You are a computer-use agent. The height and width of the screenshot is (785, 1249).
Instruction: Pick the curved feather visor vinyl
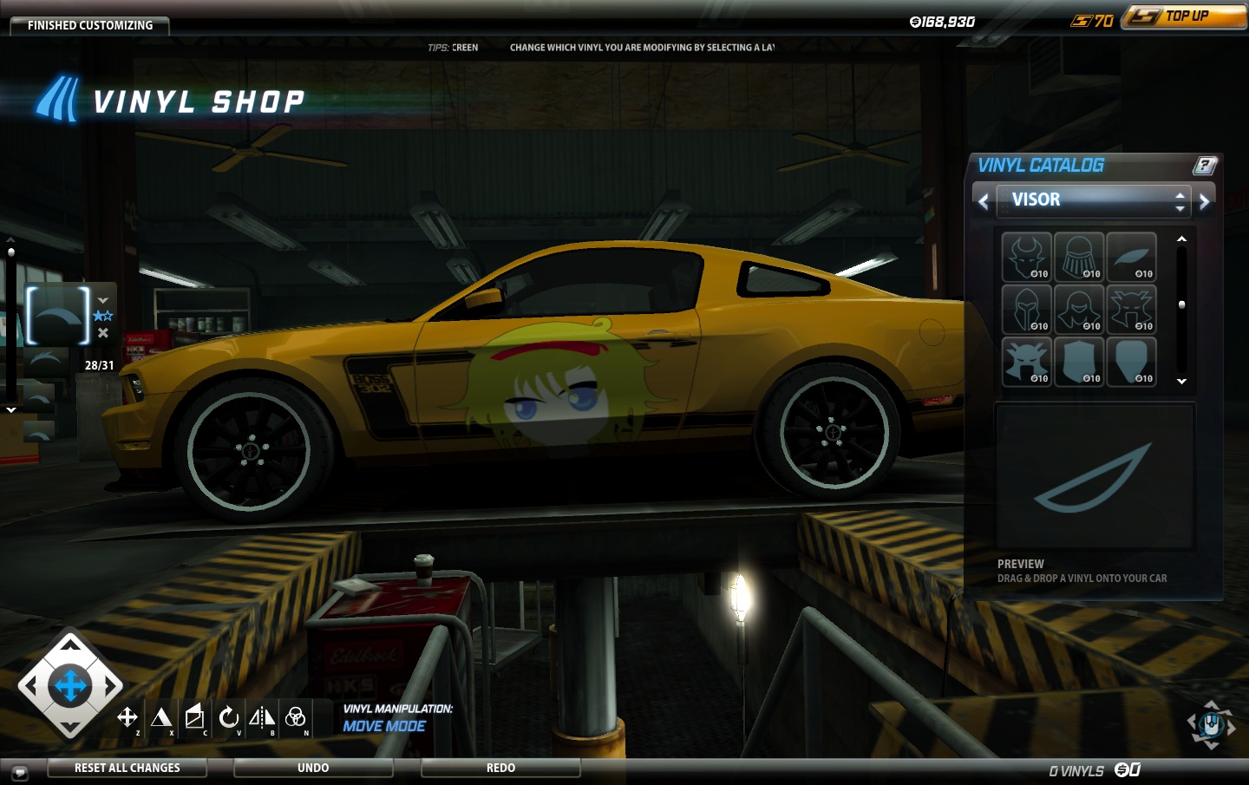[1132, 257]
